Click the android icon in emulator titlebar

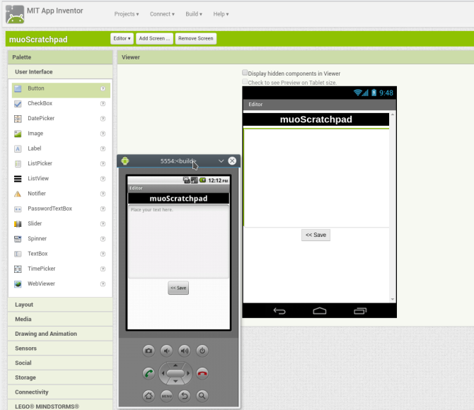pos(125,161)
